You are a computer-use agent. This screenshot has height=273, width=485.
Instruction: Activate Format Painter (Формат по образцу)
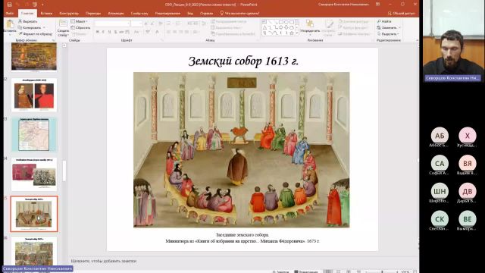point(36,33)
